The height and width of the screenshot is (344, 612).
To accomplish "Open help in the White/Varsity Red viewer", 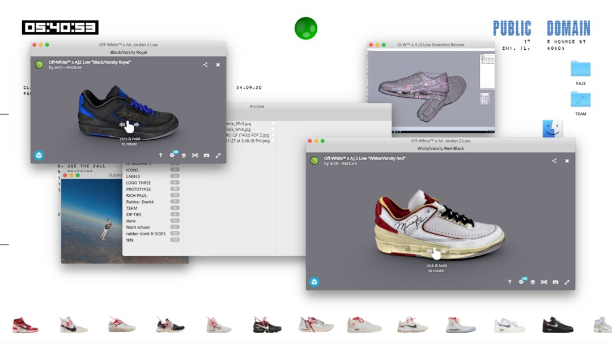I will (x=509, y=282).
